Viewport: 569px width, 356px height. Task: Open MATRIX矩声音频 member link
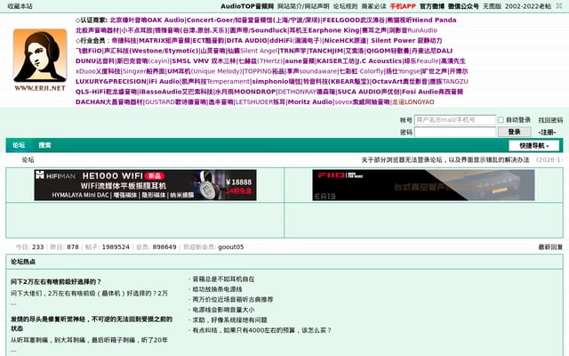pos(164,40)
